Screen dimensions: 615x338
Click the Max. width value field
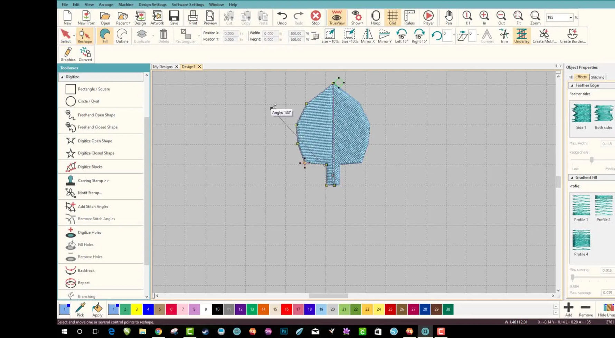pos(607,144)
